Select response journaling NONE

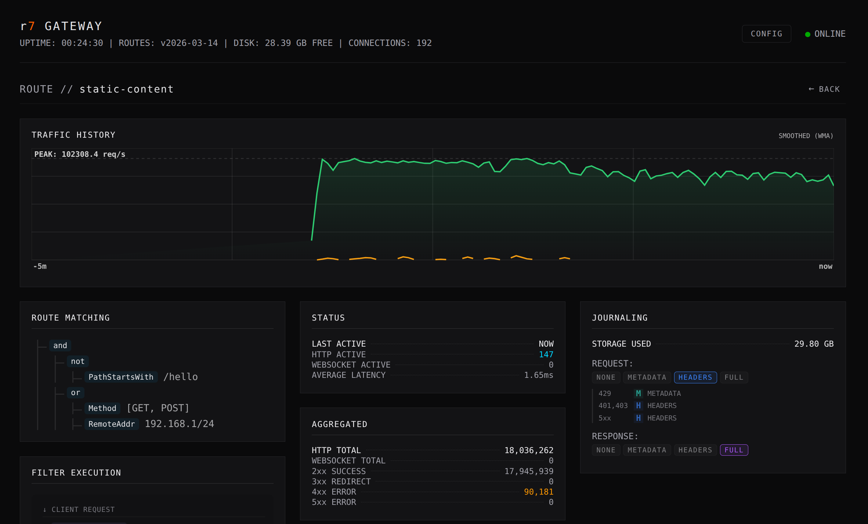606,450
